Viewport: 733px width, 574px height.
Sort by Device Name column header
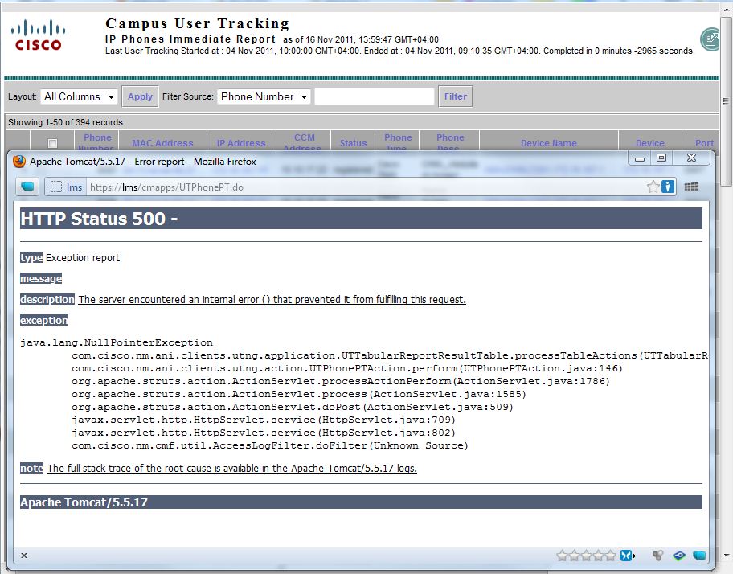[x=548, y=143]
